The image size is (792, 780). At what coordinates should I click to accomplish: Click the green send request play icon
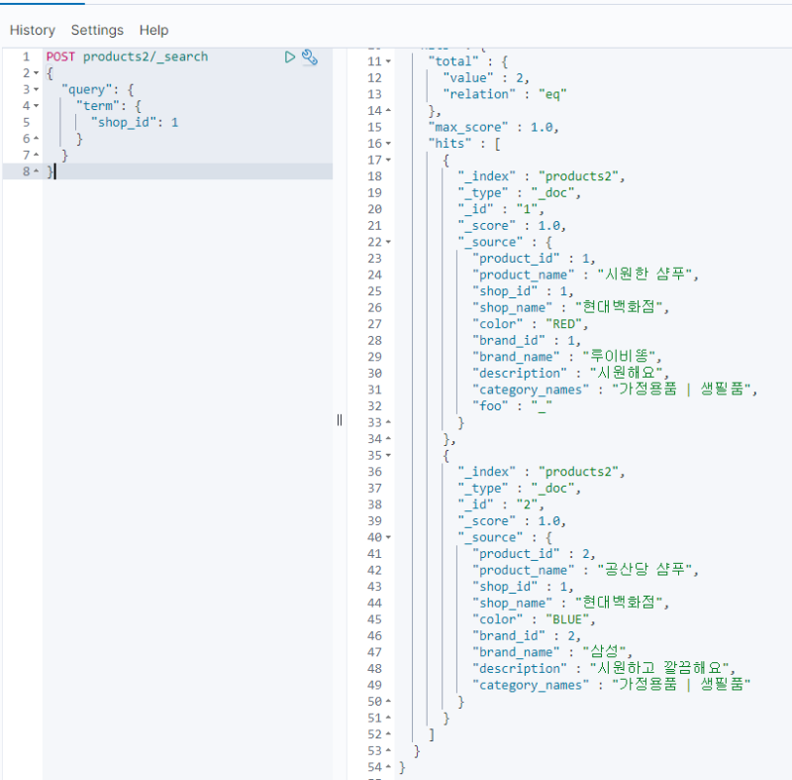click(x=290, y=57)
